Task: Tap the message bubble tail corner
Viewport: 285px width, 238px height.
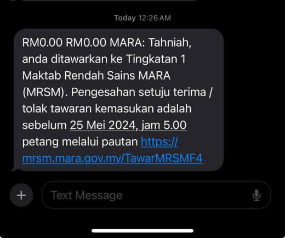Action: click(x=14, y=169)
